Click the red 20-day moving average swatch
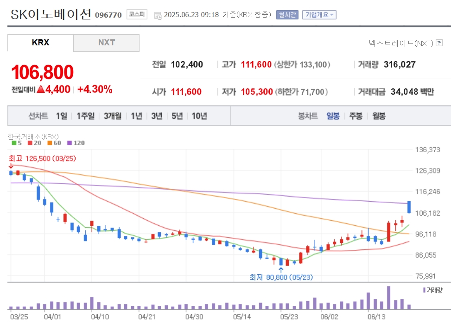Viewport: 451px width, 328px height. (x=30, y=143)
